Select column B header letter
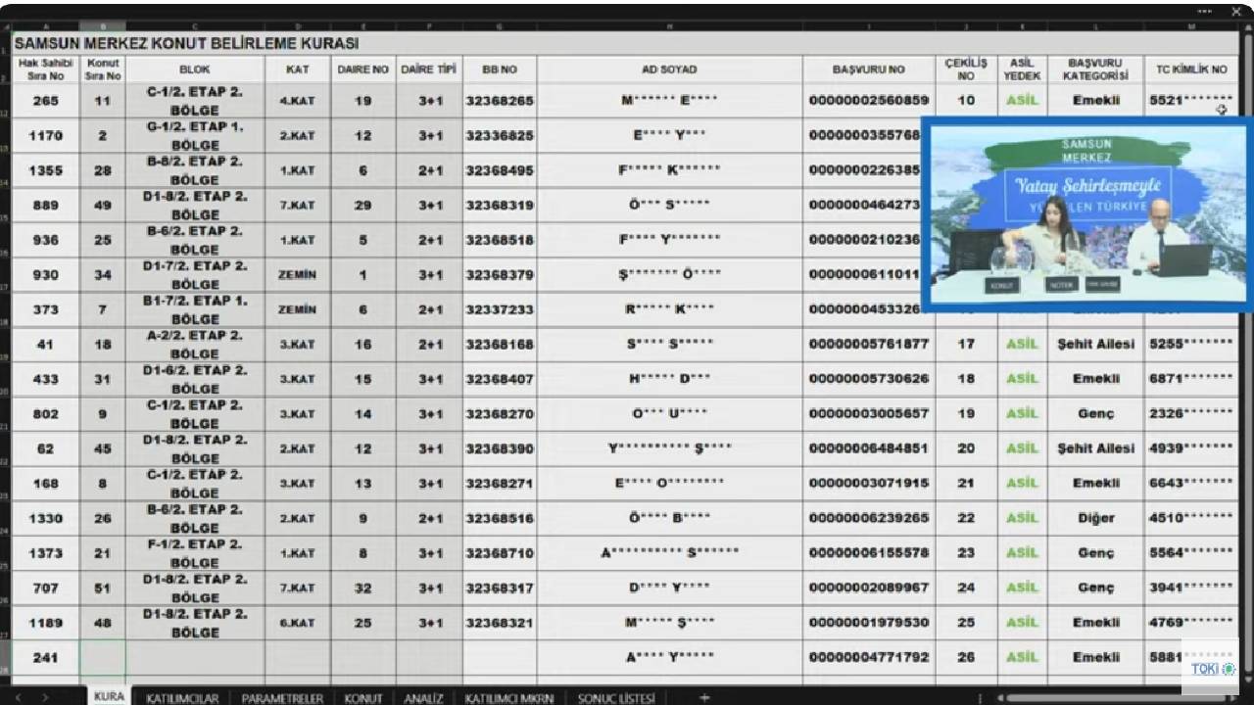This screenshot has height=705, width=1254. pyautogui.click(x=103, y=26)
